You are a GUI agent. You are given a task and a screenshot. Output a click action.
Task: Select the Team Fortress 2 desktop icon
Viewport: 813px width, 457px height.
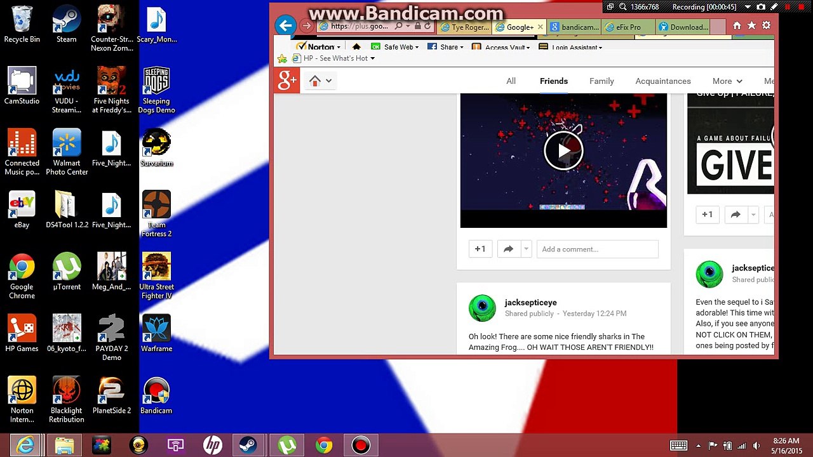(156, 215)
